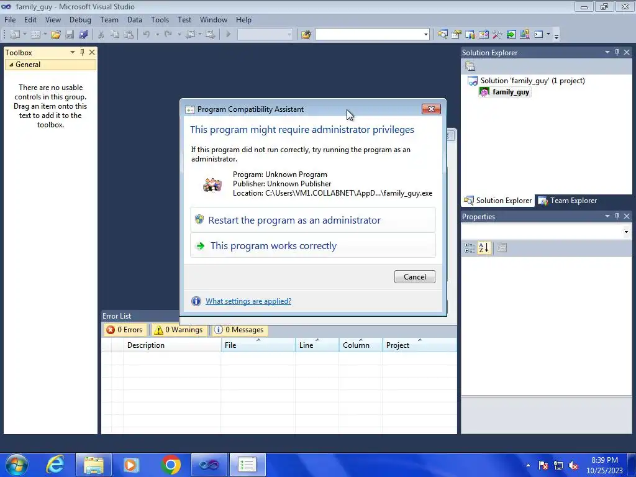Choose Restart the program as an administrator

(313, 220)
